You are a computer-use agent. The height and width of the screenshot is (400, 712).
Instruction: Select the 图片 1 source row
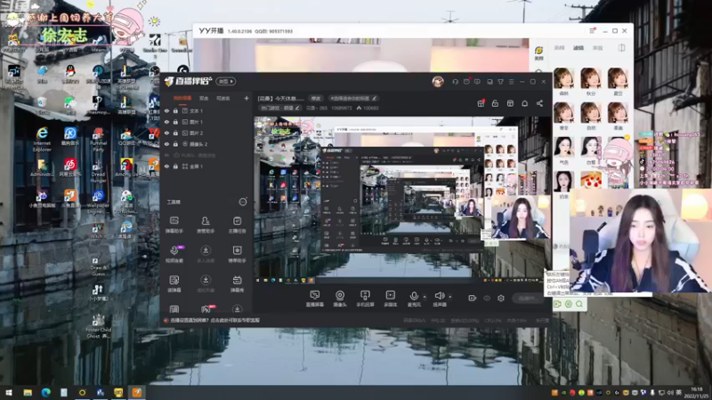[x=206, y=122]
